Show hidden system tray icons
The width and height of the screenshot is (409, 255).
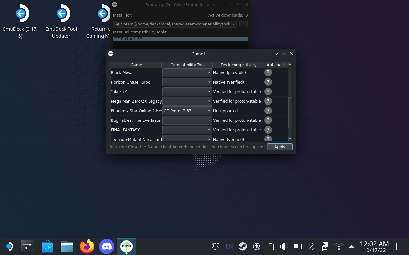point(351,246)
